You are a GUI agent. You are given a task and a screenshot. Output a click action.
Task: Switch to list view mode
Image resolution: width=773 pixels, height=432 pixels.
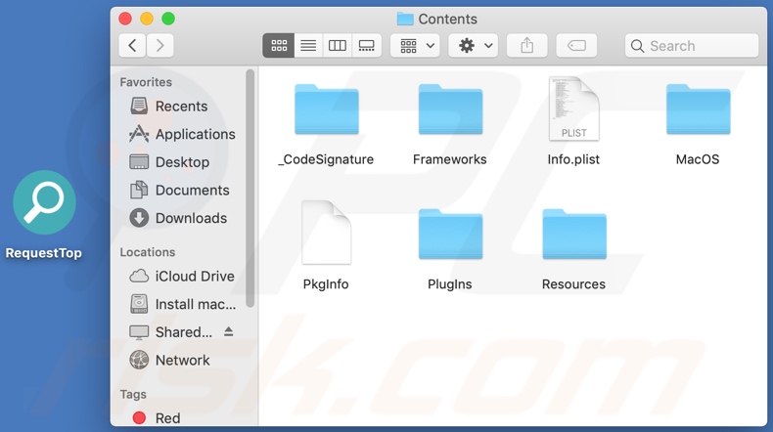308,46
